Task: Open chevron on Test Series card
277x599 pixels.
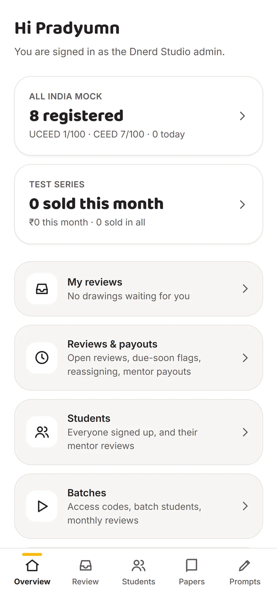Action: click(x=243, y=204)
